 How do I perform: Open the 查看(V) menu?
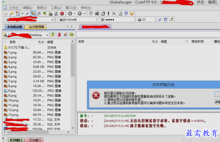click(x=42, y=8)
